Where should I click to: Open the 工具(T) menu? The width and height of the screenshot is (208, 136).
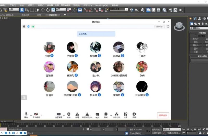(x=13, y=5)
